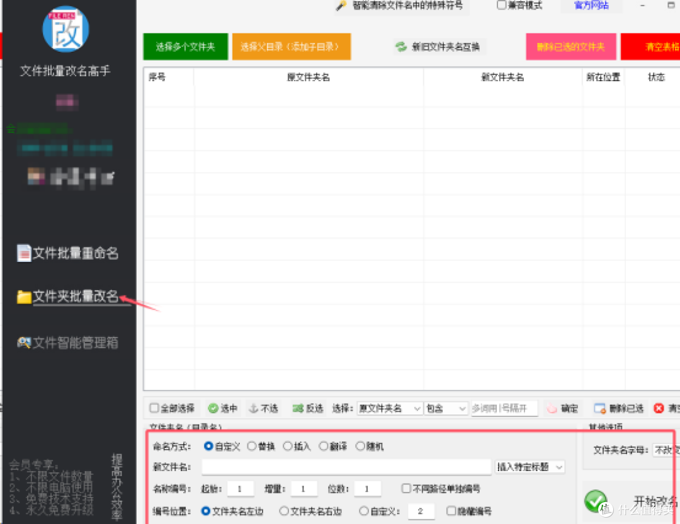Image resolution: width=680 pixels, height=524 pixels.
Task: Click the green swap arrows icon
Action: click(401, 47)
